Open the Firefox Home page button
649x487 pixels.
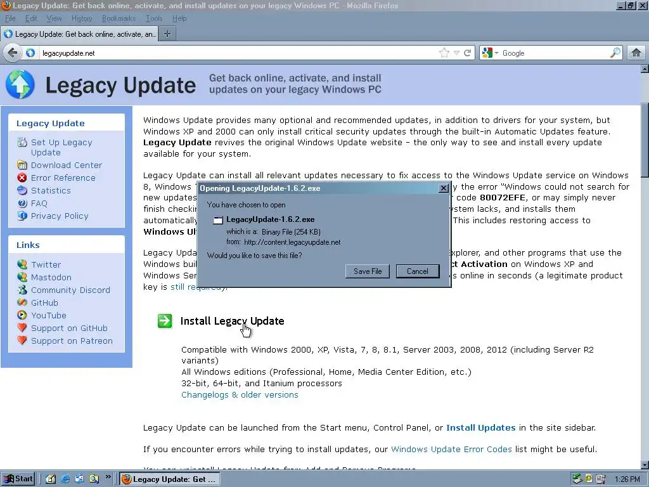636,53
